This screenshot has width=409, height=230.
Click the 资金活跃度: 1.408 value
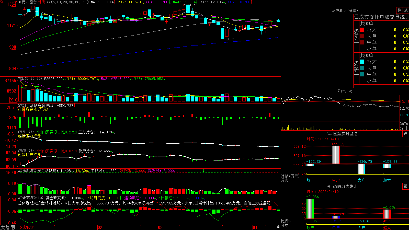(x=54, y=171)
